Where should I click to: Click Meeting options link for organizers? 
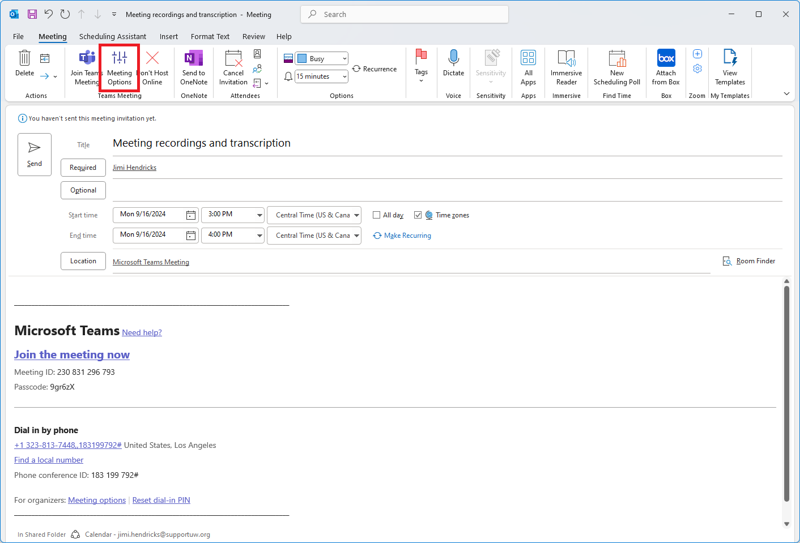[x=97, y=500]
